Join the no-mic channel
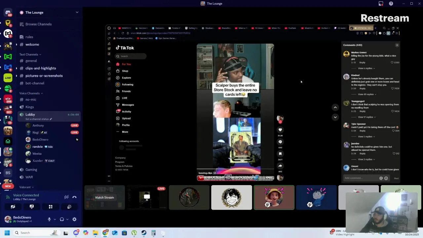 [x=31, y=99]
